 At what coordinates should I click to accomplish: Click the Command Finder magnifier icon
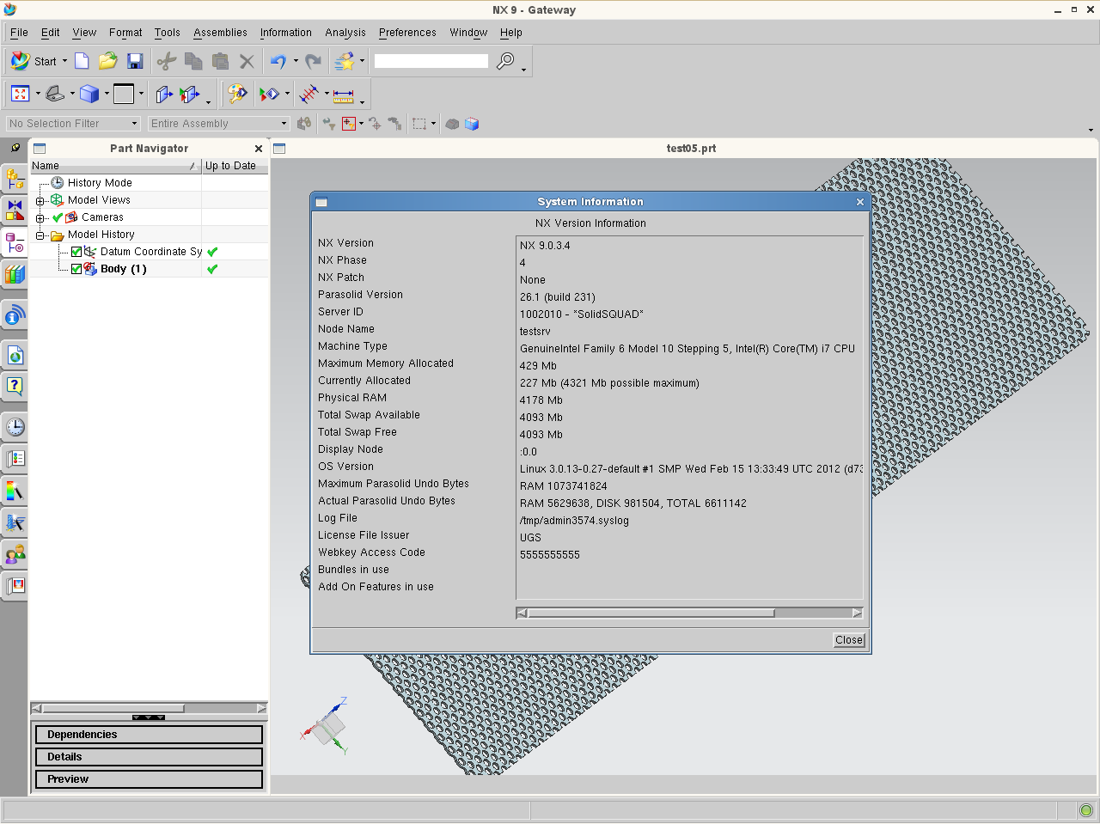[506, 61]
